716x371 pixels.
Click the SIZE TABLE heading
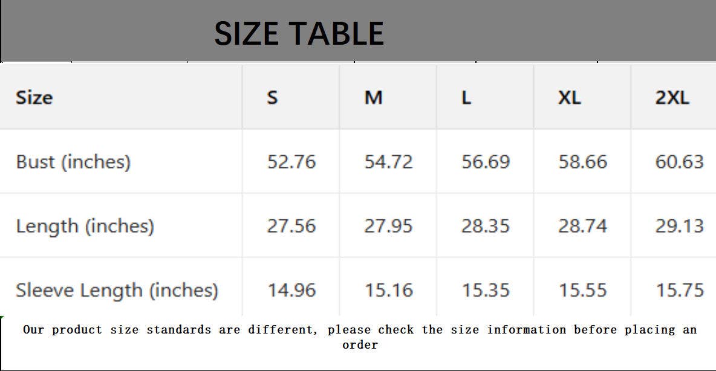click(x=299, y=33)
